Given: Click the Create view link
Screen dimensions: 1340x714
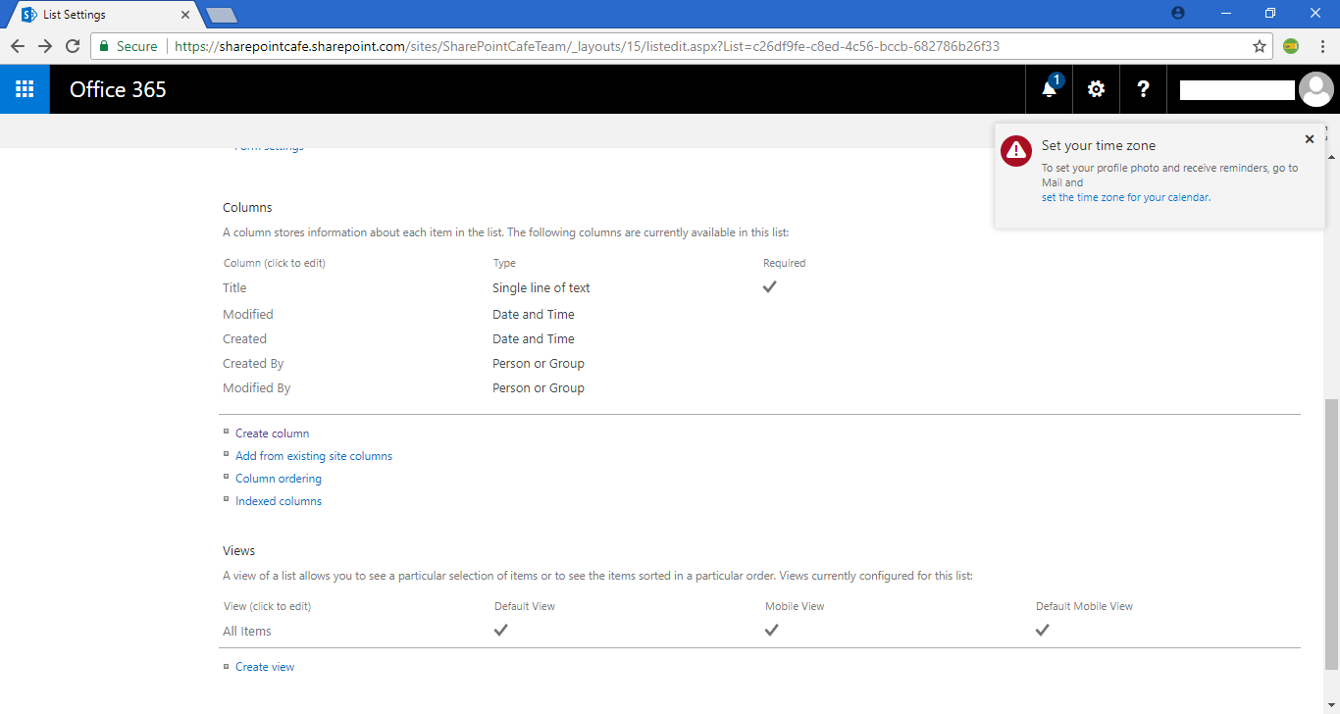Looking at the screenshot, I should tap(265, 667).
